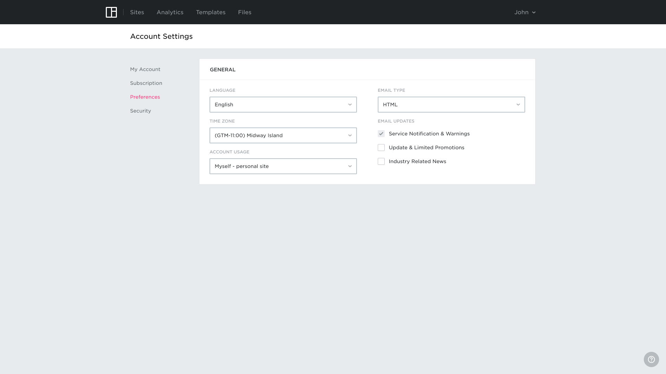Click the chevron on the Email Type dropdown
The image size is (666, 374).
(x=518, y=104)
